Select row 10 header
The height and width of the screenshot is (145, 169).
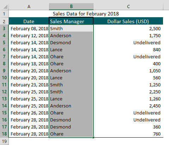4,78
